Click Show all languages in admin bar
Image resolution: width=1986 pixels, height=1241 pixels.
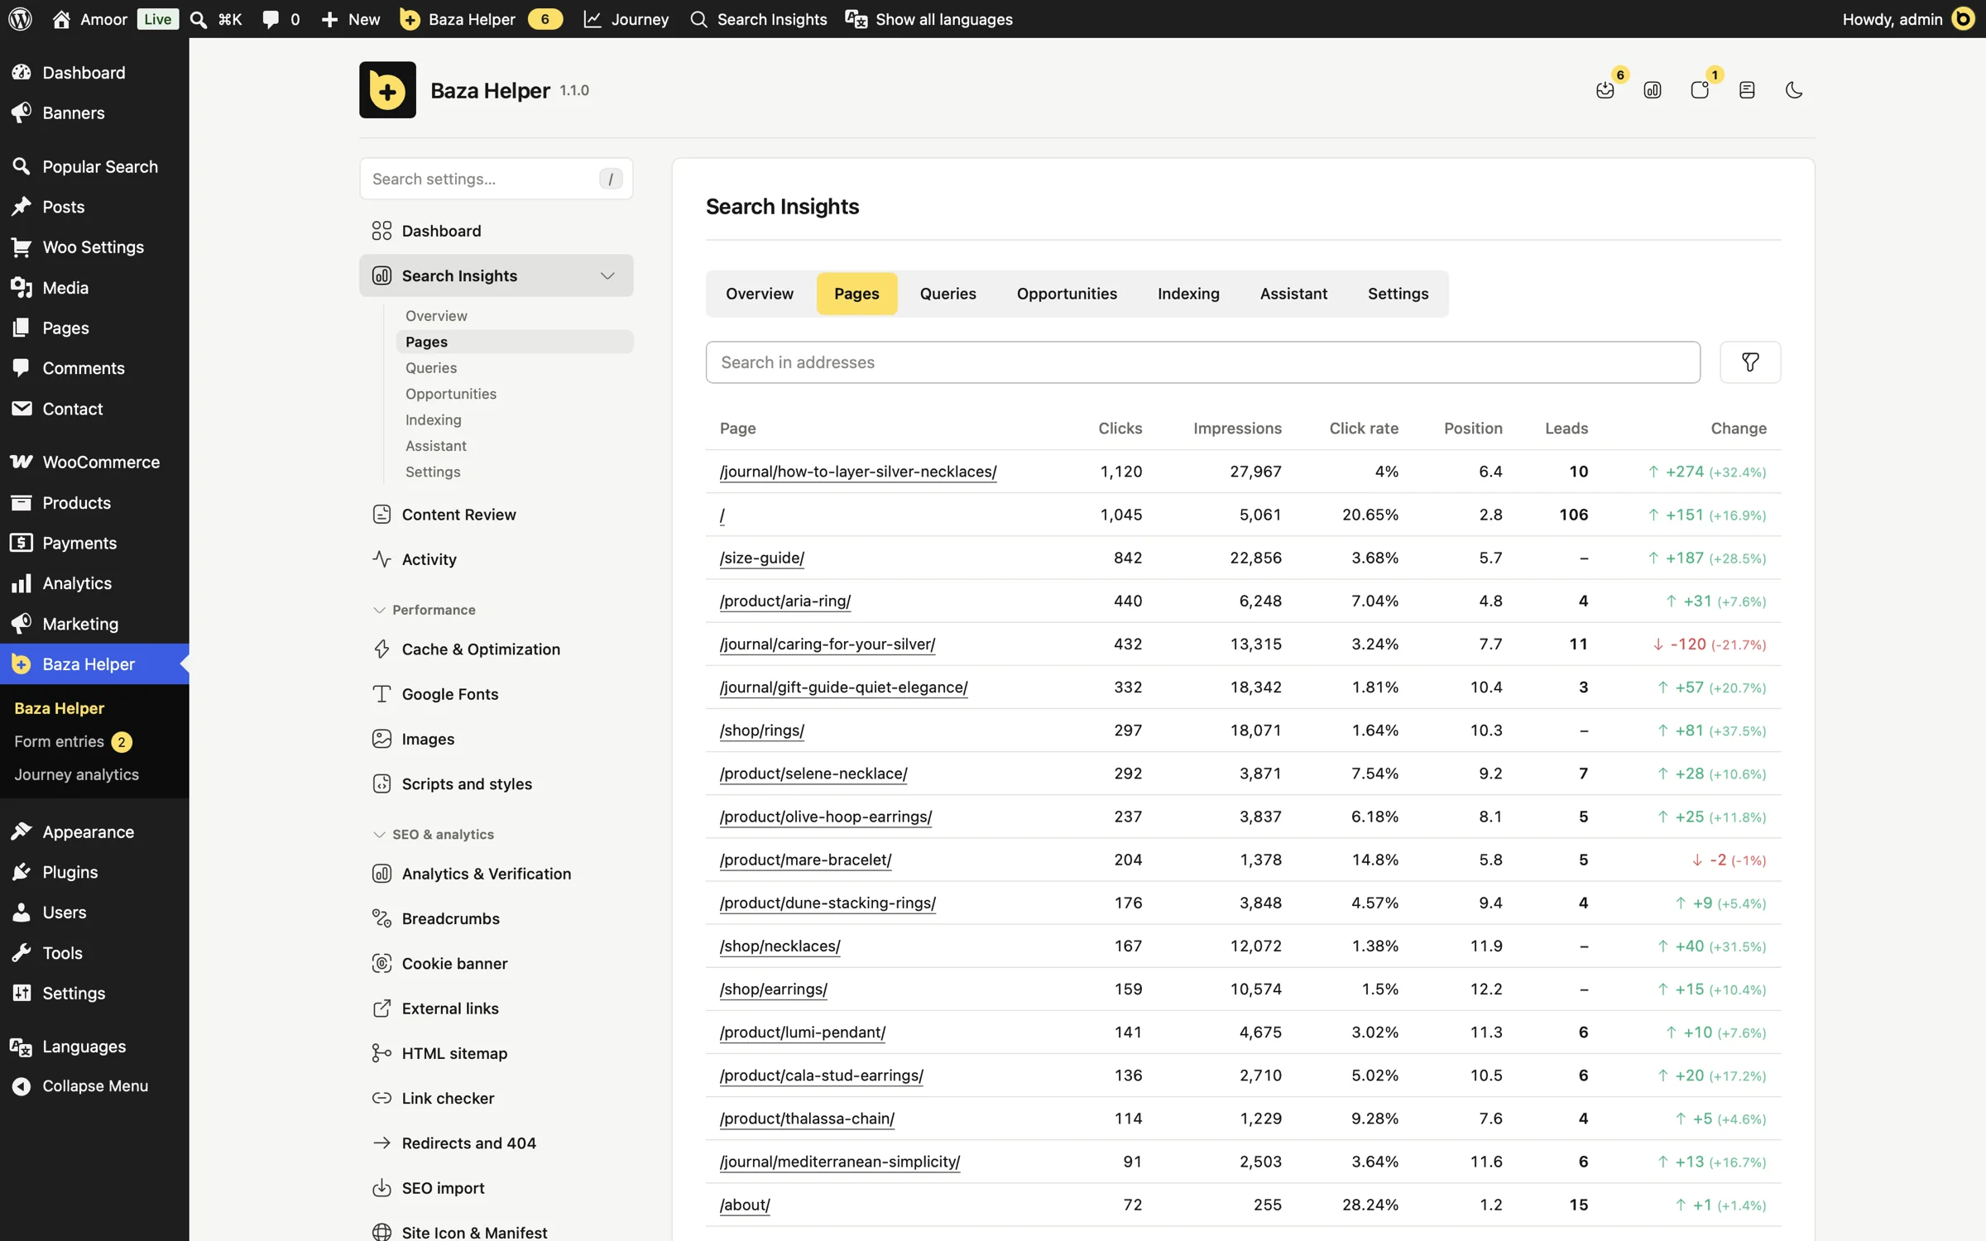[929, 19]
